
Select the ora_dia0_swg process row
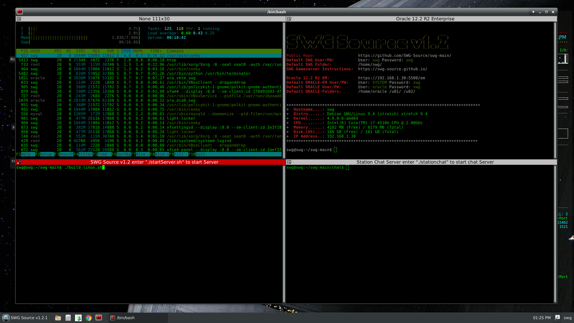(x=149, y=100)
